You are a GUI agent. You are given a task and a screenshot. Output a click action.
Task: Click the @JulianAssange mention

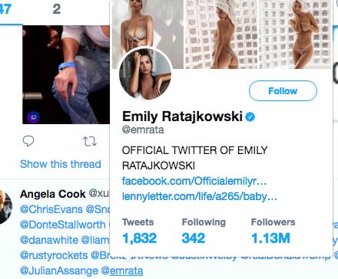tap(59, 271)
